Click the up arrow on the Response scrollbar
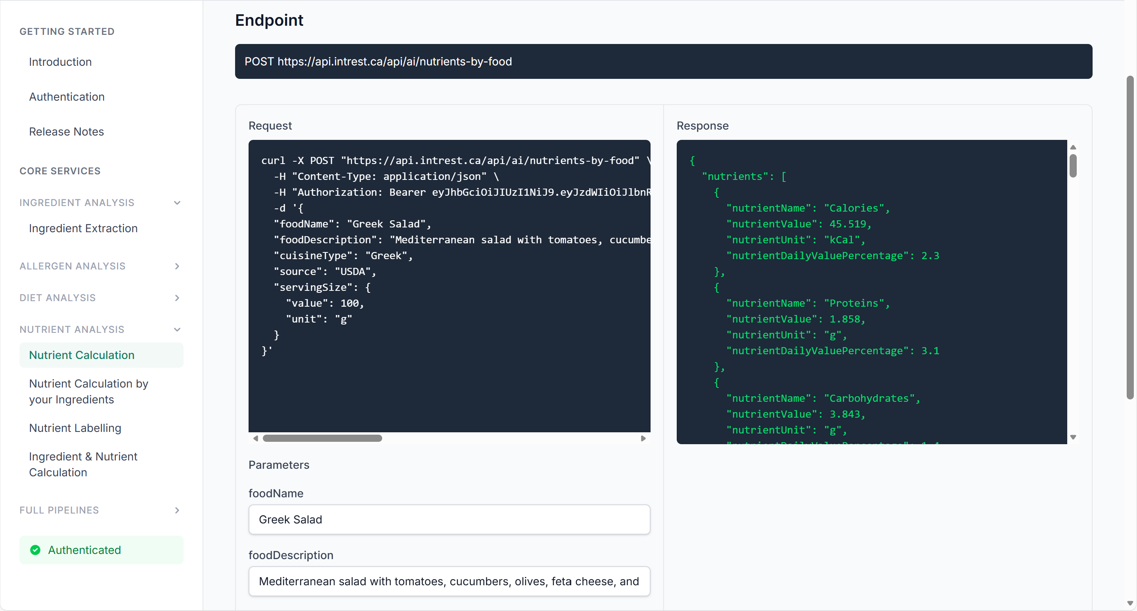This screenshot has width=1137, height=611. click(x=1074, y=147)
